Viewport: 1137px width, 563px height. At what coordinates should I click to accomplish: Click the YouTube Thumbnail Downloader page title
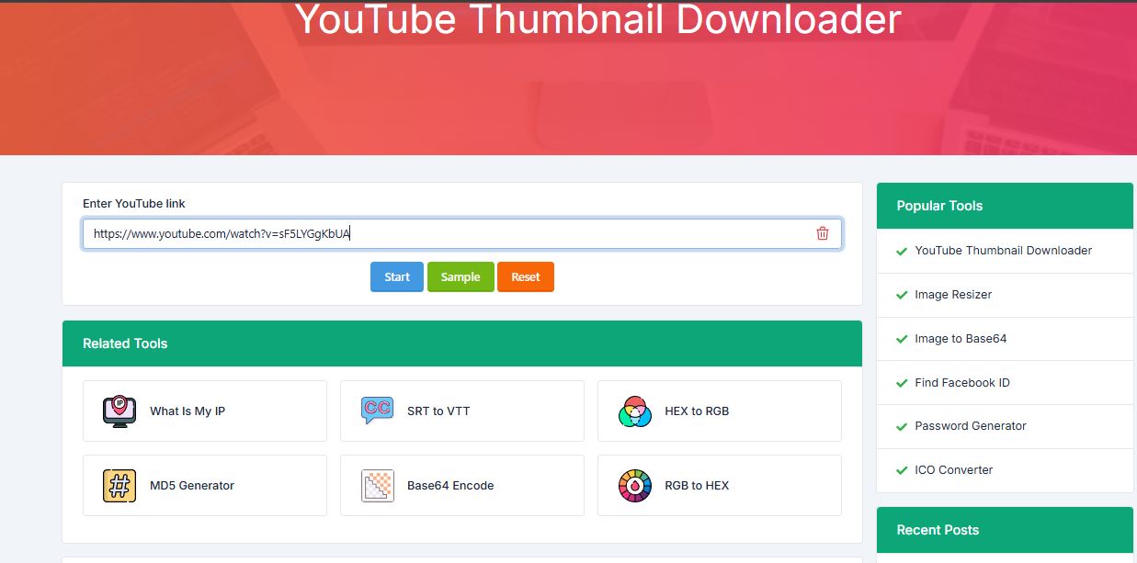(x=598, y=19)
